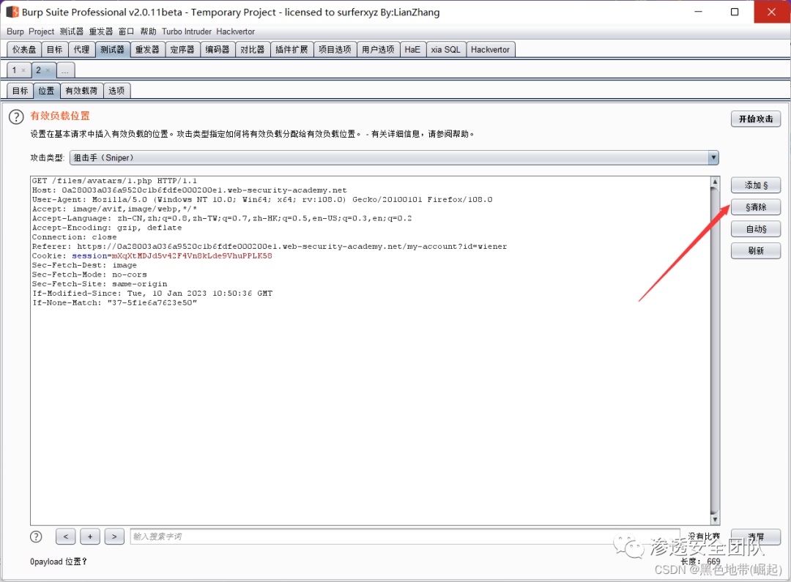Click the request editor vertical scrollbar track
Screen dimensions: 791x582
[715, 351]
